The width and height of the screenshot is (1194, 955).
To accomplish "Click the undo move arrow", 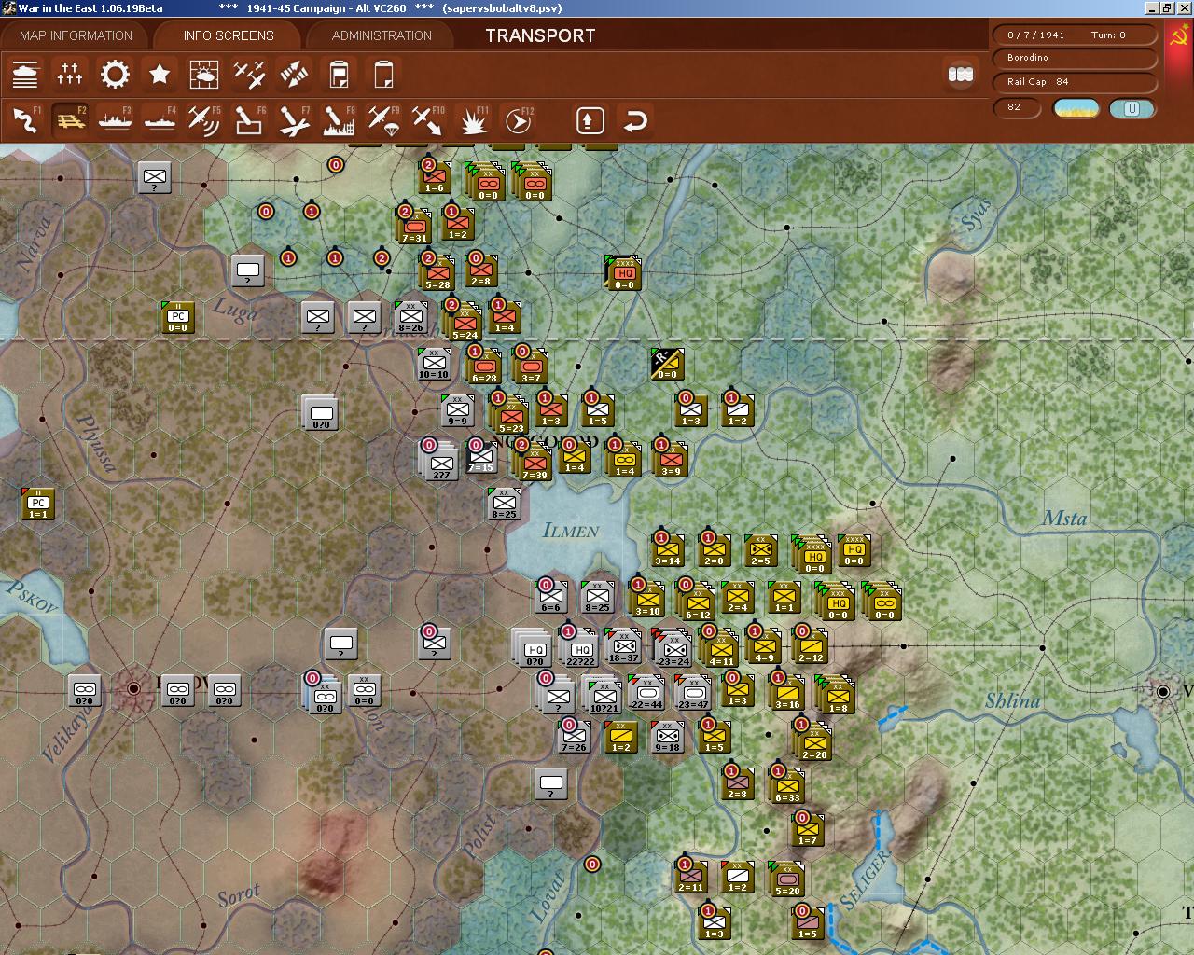I will 635,120.
